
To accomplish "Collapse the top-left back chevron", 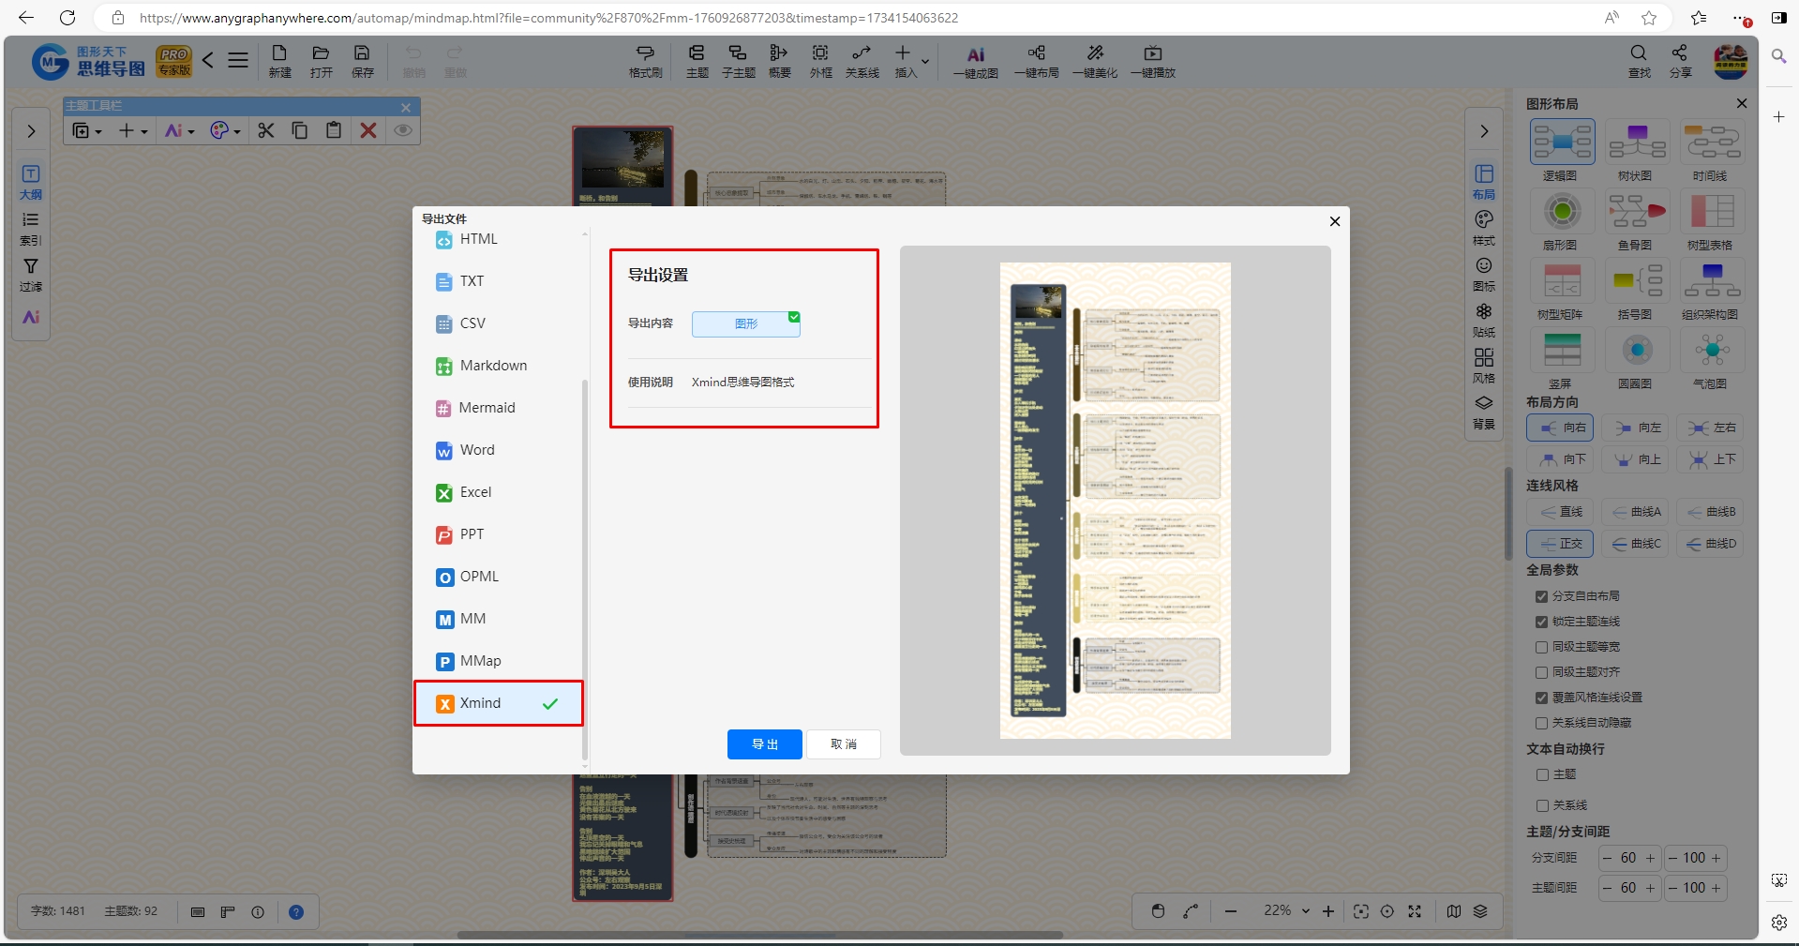I will click(x=208, y=61).
